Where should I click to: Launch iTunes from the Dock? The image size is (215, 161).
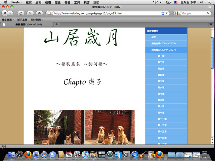coord(86,154)
